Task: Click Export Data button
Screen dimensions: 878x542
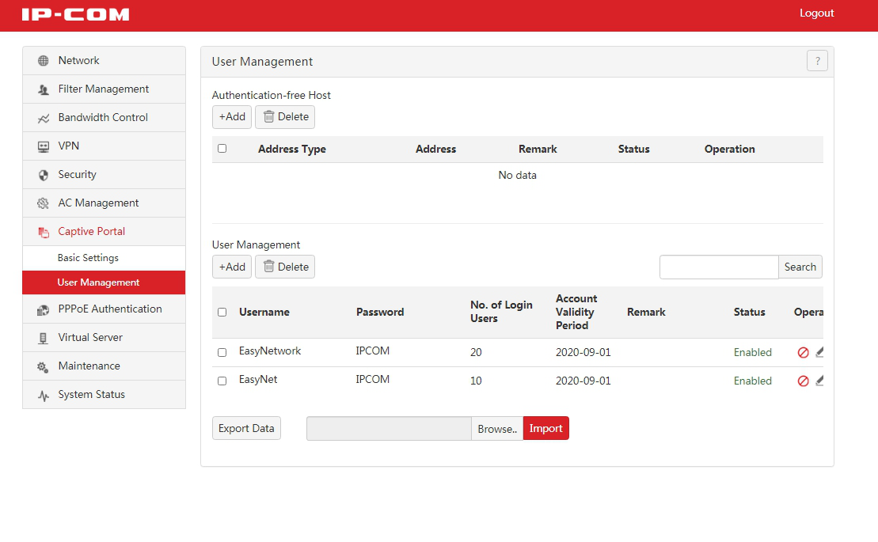Action: (x=246, y=428)
